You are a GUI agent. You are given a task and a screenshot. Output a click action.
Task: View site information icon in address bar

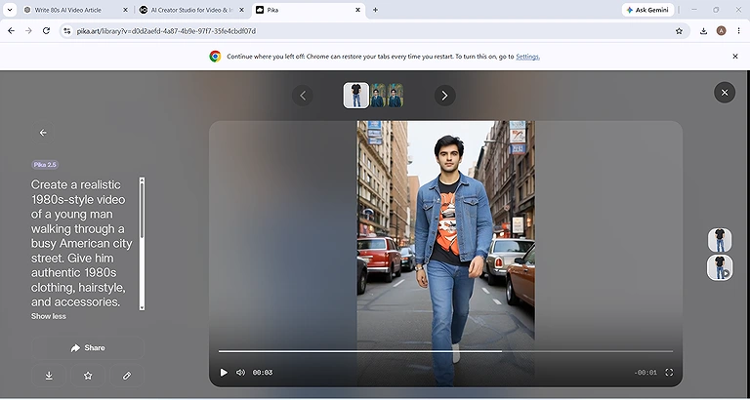(x=67, y=31)
